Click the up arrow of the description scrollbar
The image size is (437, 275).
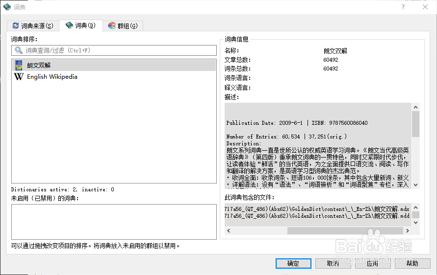[415, 107]
